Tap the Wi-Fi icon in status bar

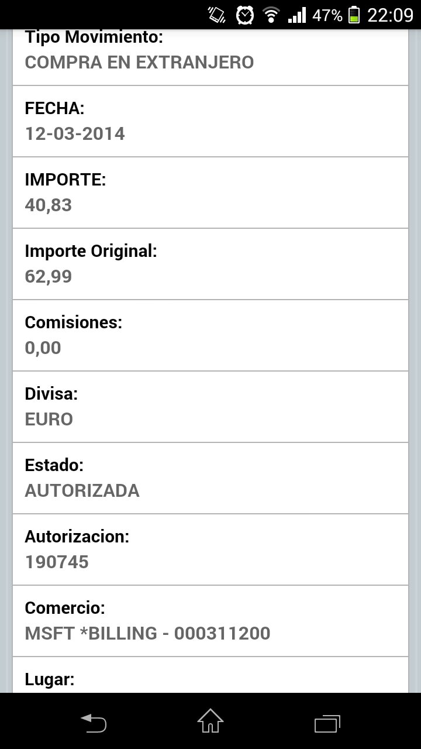271,15
